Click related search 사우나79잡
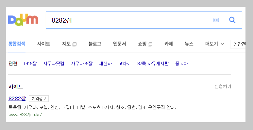 (x=82, y=64)
